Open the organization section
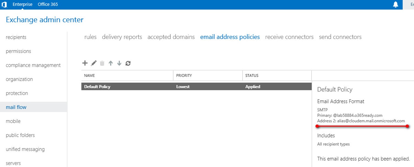The image size is (414, 167). click(x=19, y=79)
